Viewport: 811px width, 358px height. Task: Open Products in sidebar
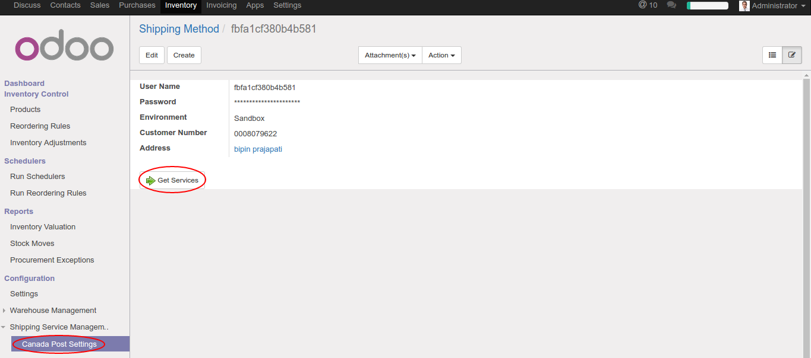pyautogui.click(x=26, y=110)
